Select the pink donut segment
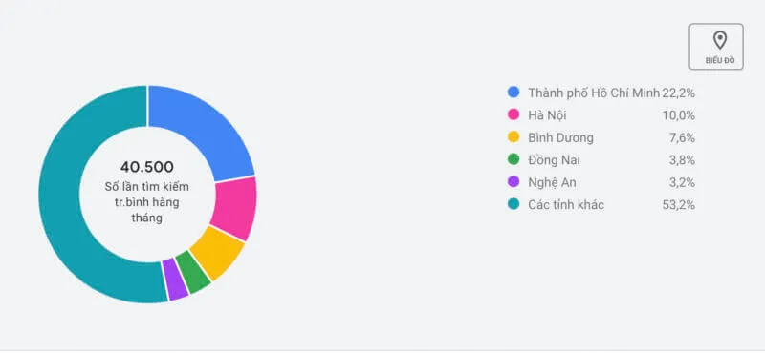Image resolution: width=765 pixels, height=353 pixels. (236, 207)
